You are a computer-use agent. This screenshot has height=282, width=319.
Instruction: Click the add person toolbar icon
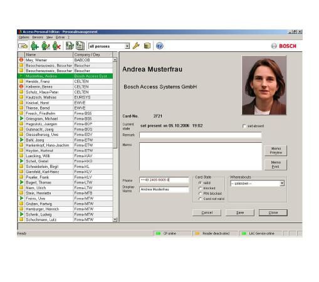click(x=34, y=46)
